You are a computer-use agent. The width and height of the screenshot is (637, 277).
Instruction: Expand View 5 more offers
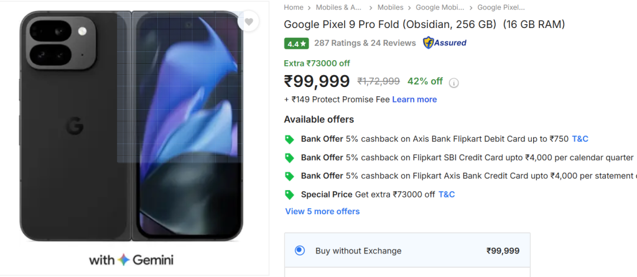point(322,211)
